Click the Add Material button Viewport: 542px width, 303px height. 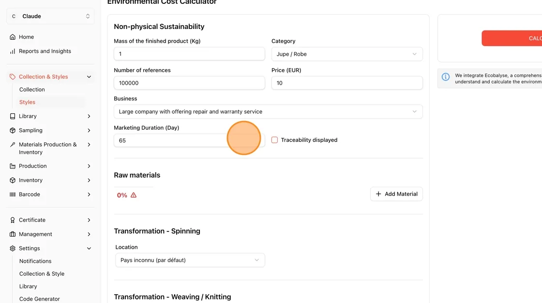[x=396, y=194]
